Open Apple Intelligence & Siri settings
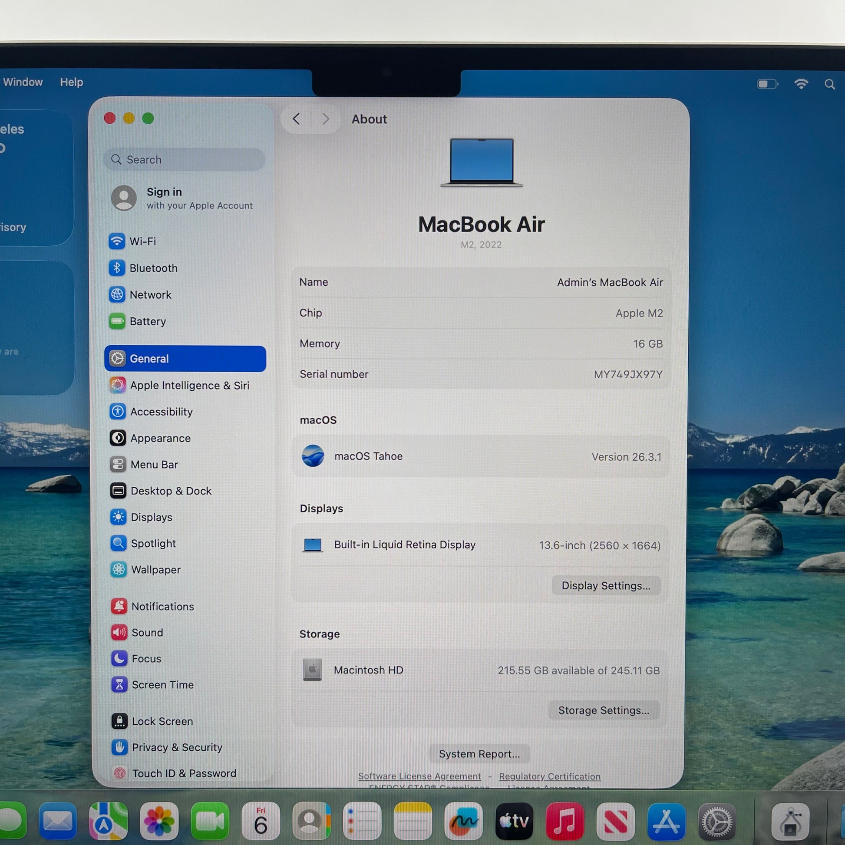Image resolution: width=845 pixels, height=845 pixels. (189, 385)
